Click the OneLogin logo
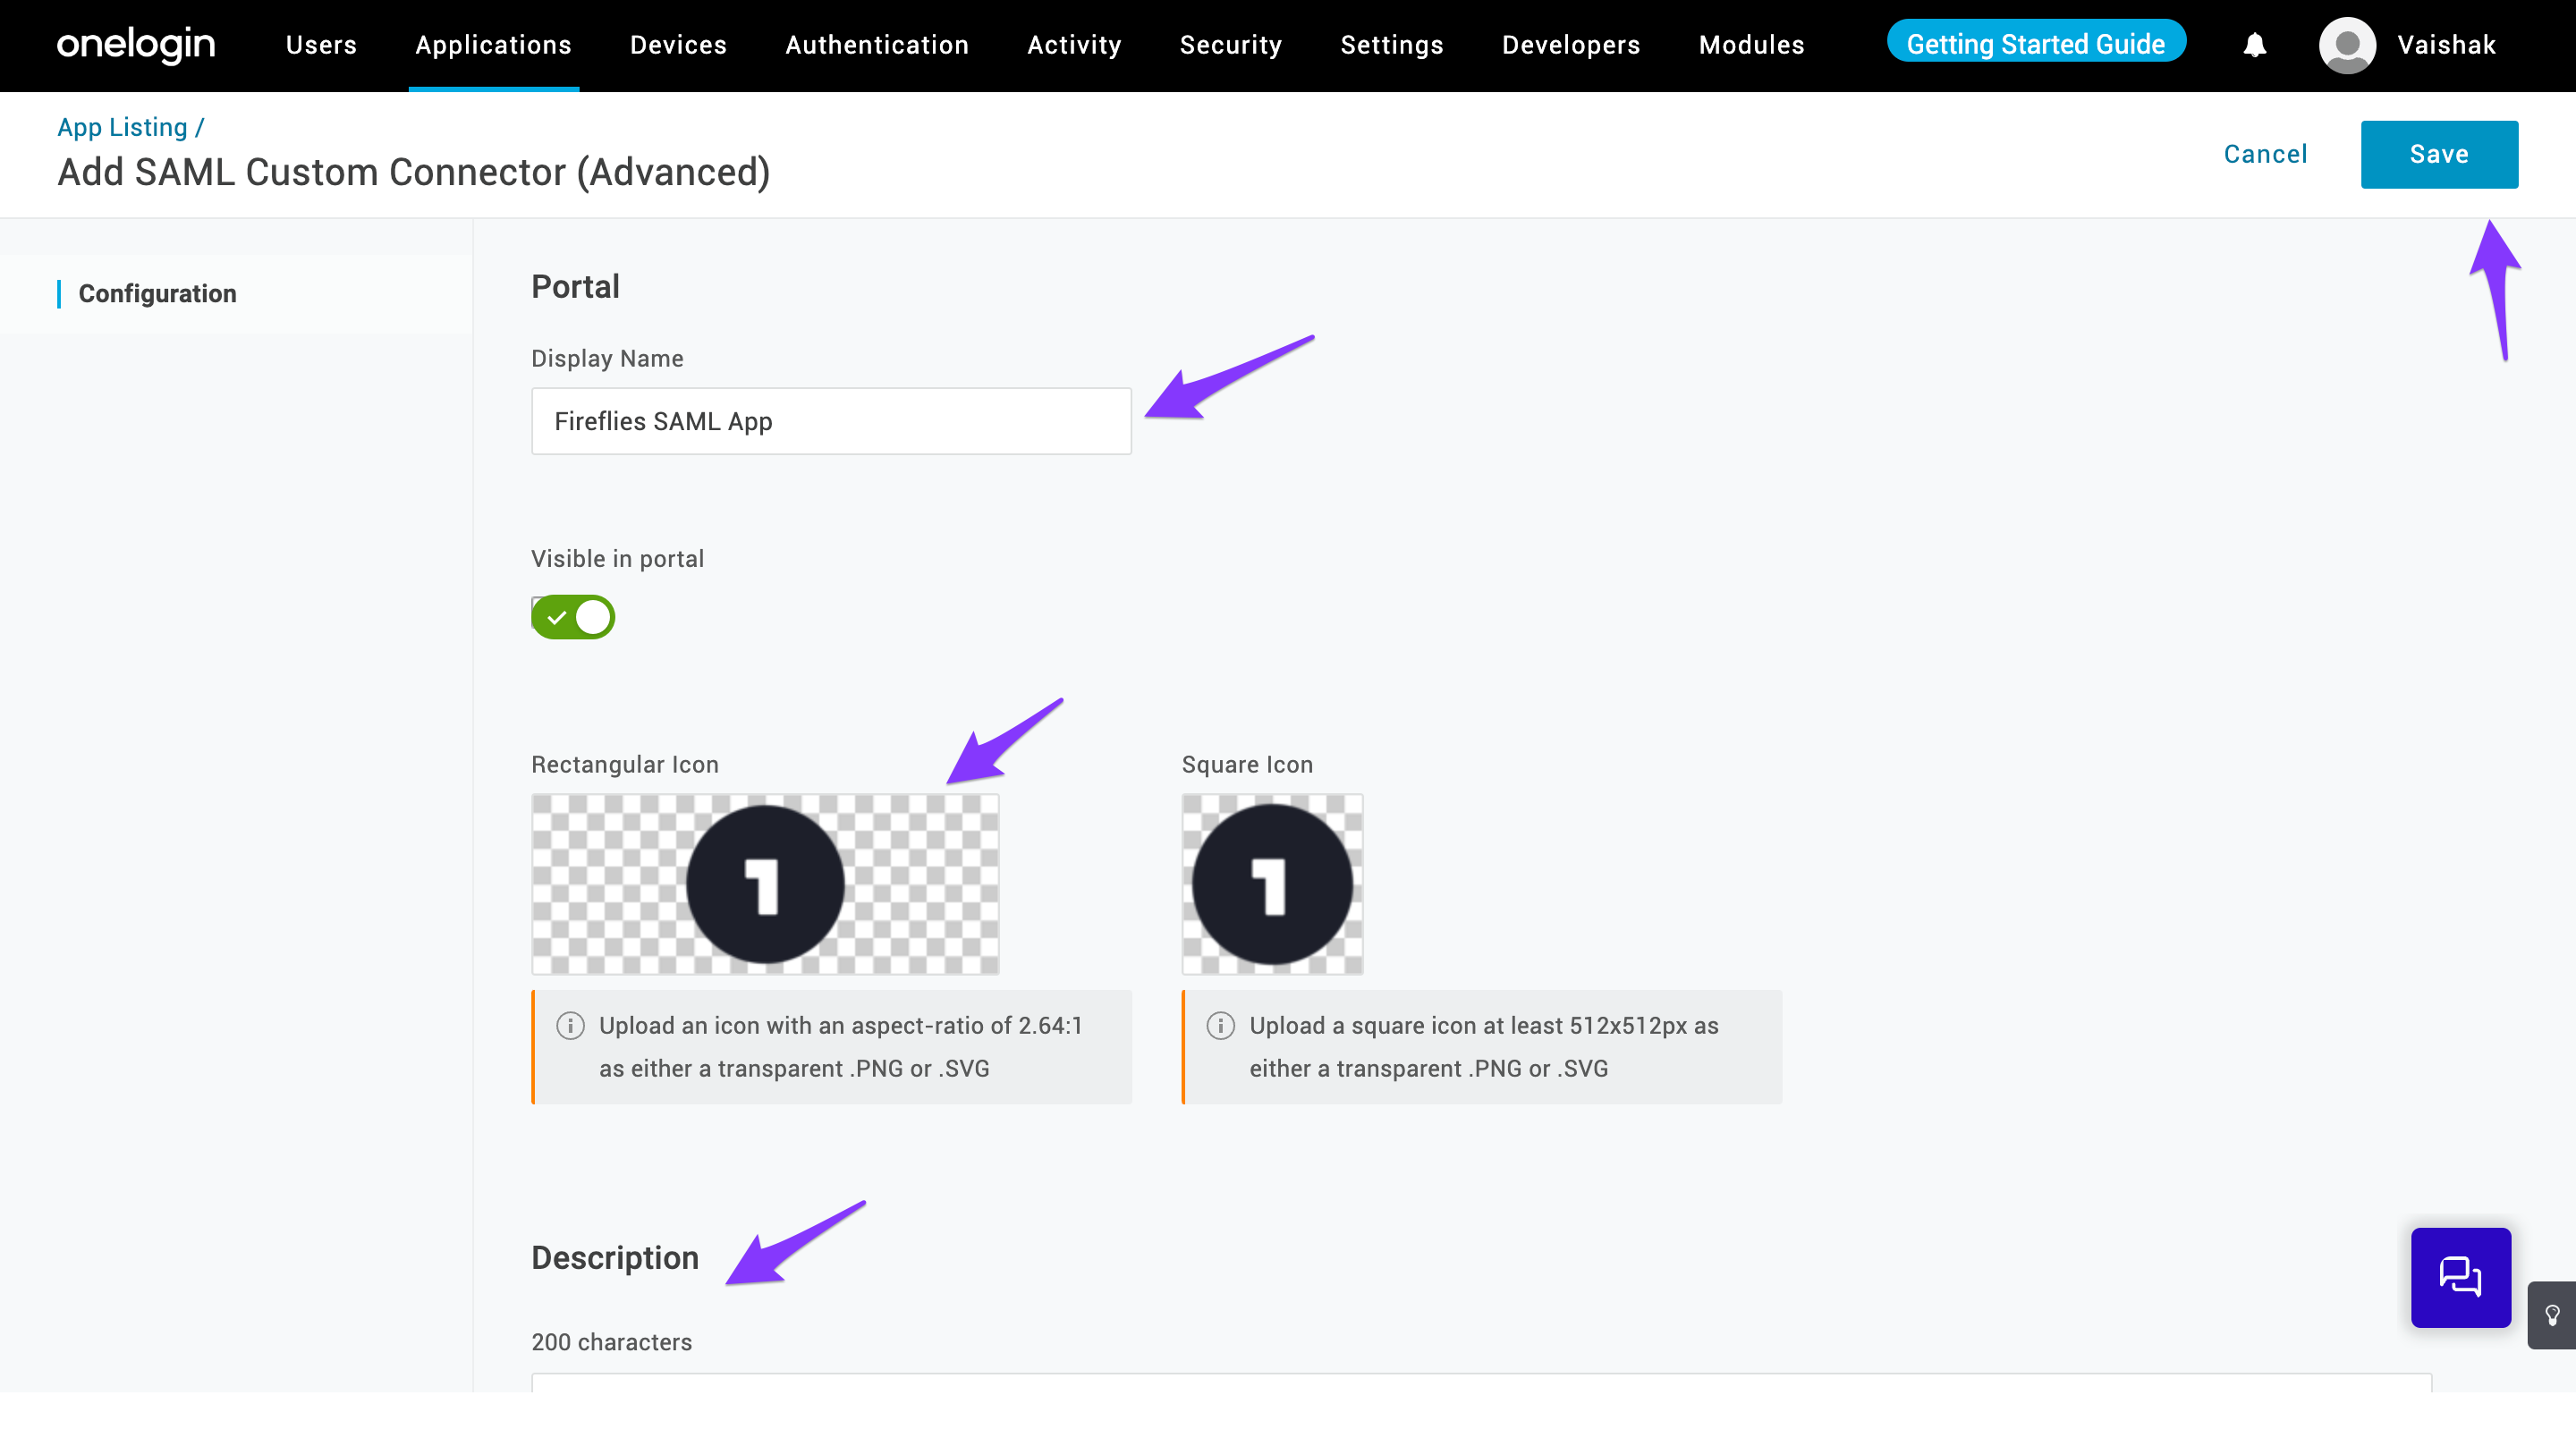This screenshot has height=1429, width=2576. (x=136, y=45)
